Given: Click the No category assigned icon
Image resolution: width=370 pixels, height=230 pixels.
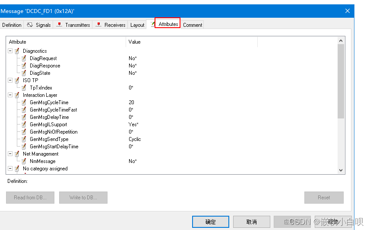Looking at the screenshot, I should click(17, 169).
